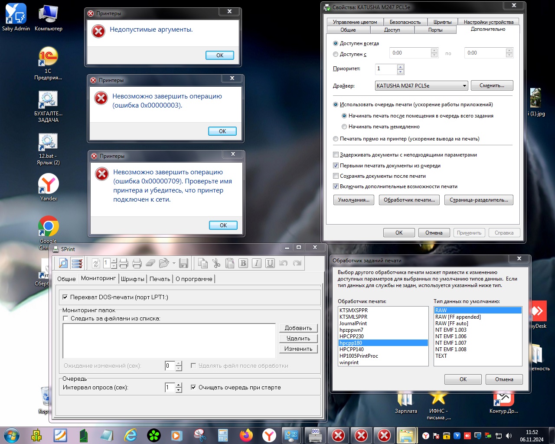Click Добавить button in SPrint monitoring
This screenshot has width=555, height=444.
pyautogui.click(x=298, y=328)
